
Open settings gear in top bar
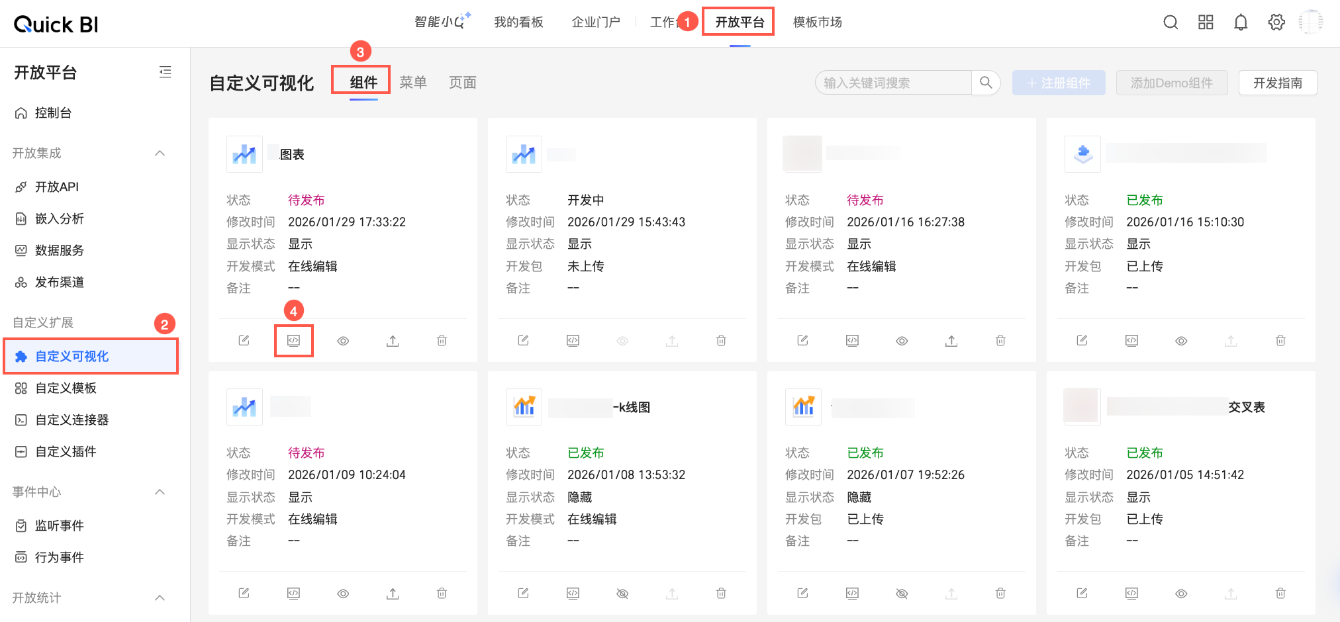tap(1276, 22)
